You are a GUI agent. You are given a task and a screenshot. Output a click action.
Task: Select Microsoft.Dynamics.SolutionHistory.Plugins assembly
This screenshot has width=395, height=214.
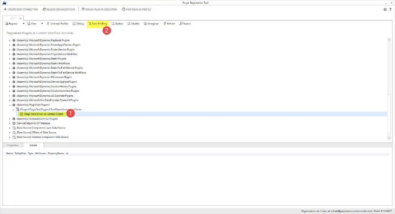point(46,87)
